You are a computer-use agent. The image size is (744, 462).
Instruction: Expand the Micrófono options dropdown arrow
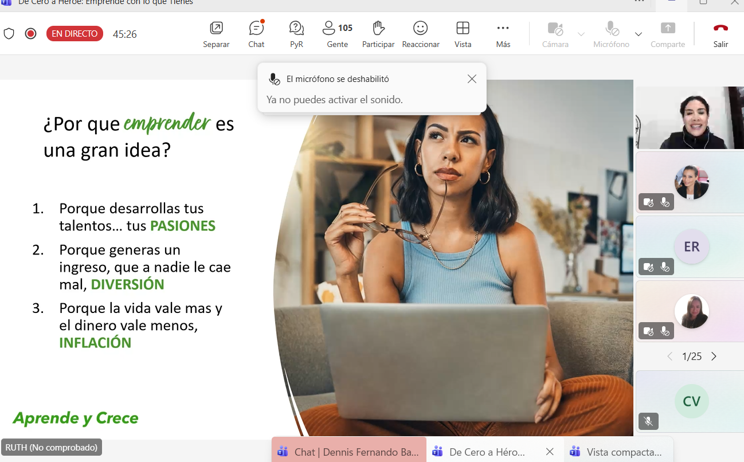(x=639, y=34)
